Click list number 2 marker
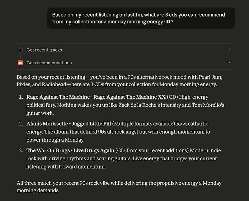 pyautogui.click(x=21, y=124)
